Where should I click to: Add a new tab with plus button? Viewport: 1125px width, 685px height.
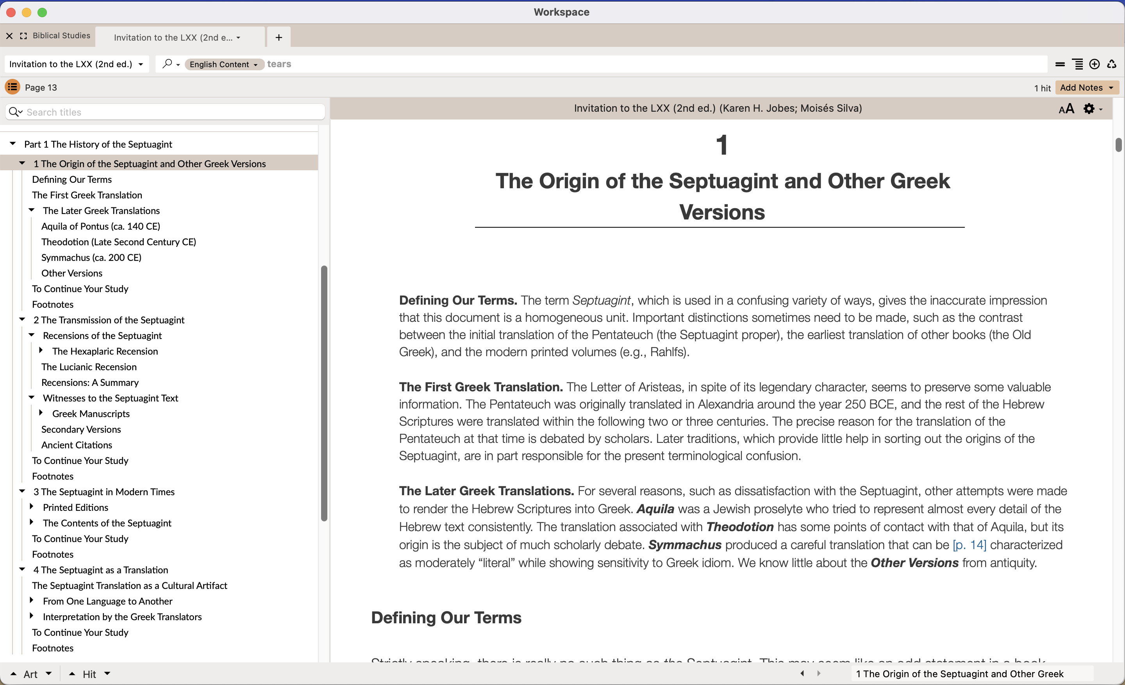click(x=279, y=37)
